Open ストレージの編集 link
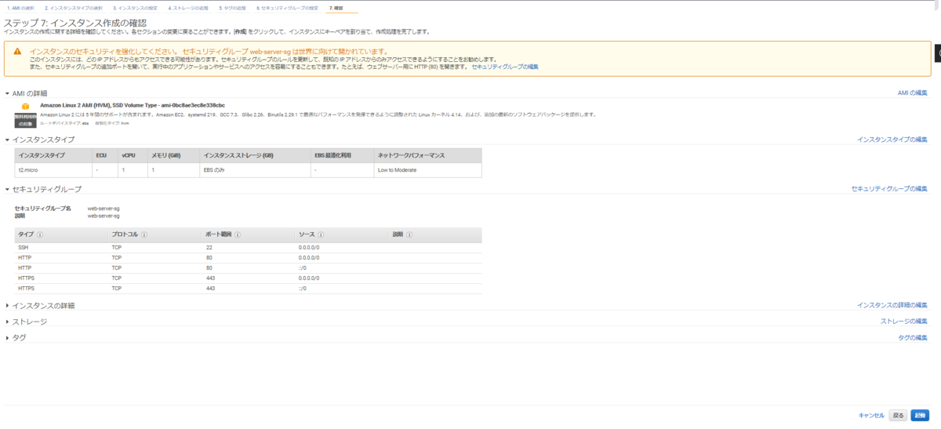Viewport: 941px width, 429px height. click(904, 321)
